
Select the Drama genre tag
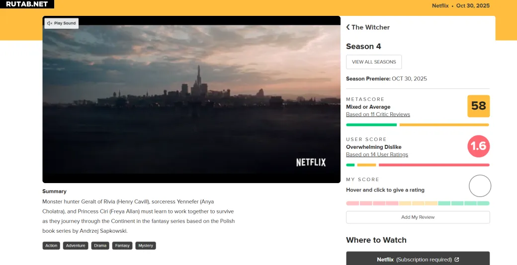[x=100, y=246]
